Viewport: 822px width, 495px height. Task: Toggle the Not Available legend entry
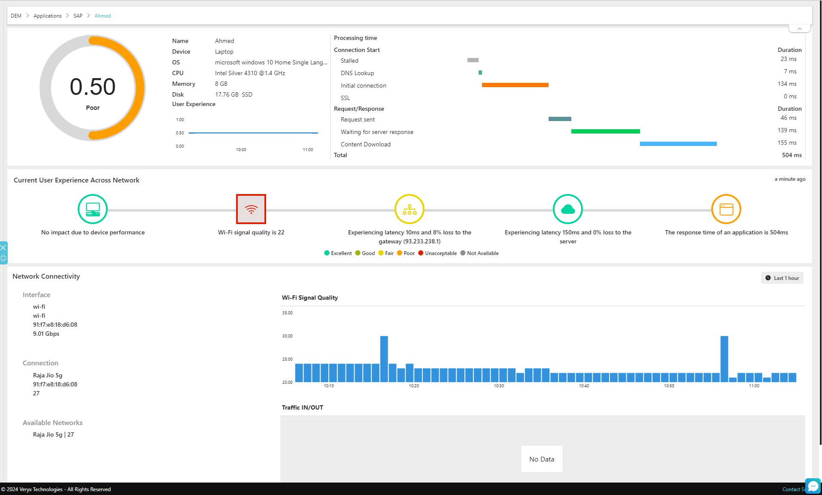click(x=479, y=253)
